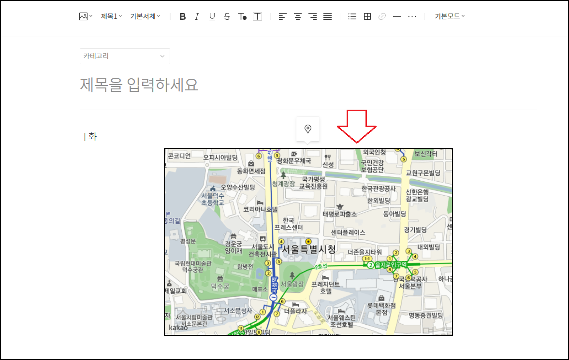Viewport: 569px width, 360px height.
Task: Open the text color picker
Action: tap(242, 16)
